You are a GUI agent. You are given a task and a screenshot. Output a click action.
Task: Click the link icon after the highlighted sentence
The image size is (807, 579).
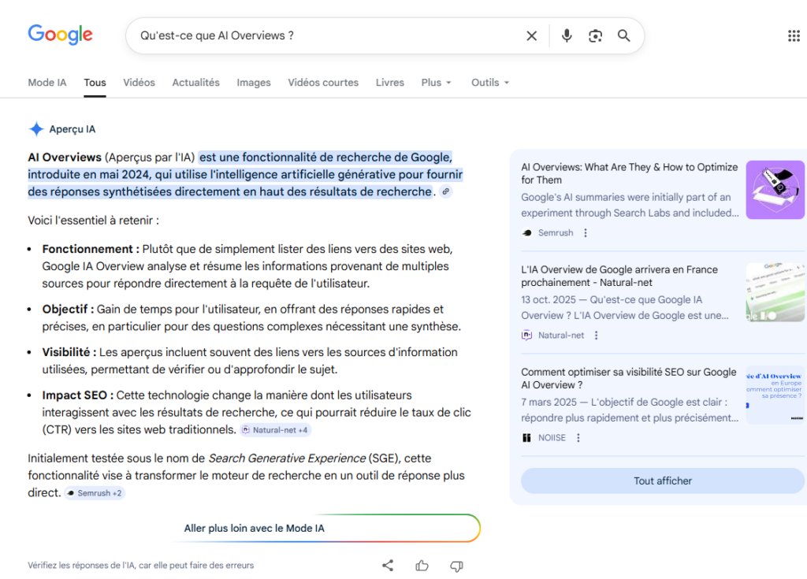tap(446, 191)
